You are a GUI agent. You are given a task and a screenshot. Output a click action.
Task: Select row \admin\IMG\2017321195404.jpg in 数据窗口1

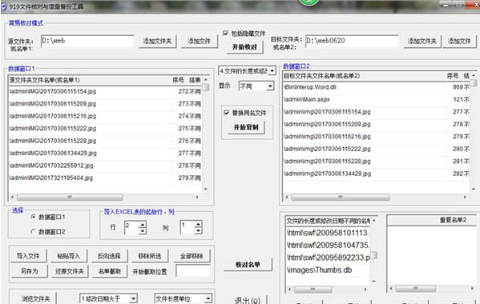coord(105,178)
